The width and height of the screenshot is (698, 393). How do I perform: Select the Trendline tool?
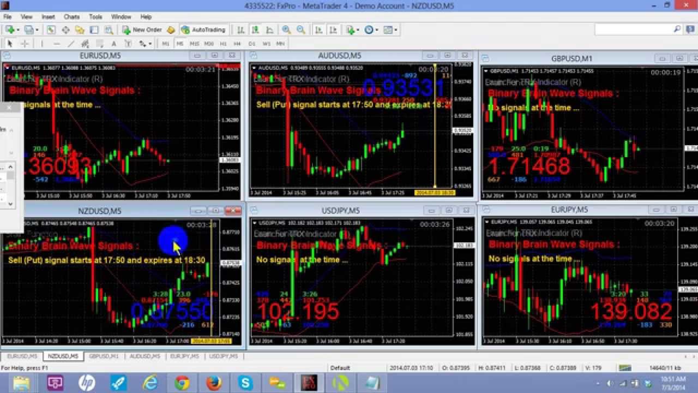71,44
